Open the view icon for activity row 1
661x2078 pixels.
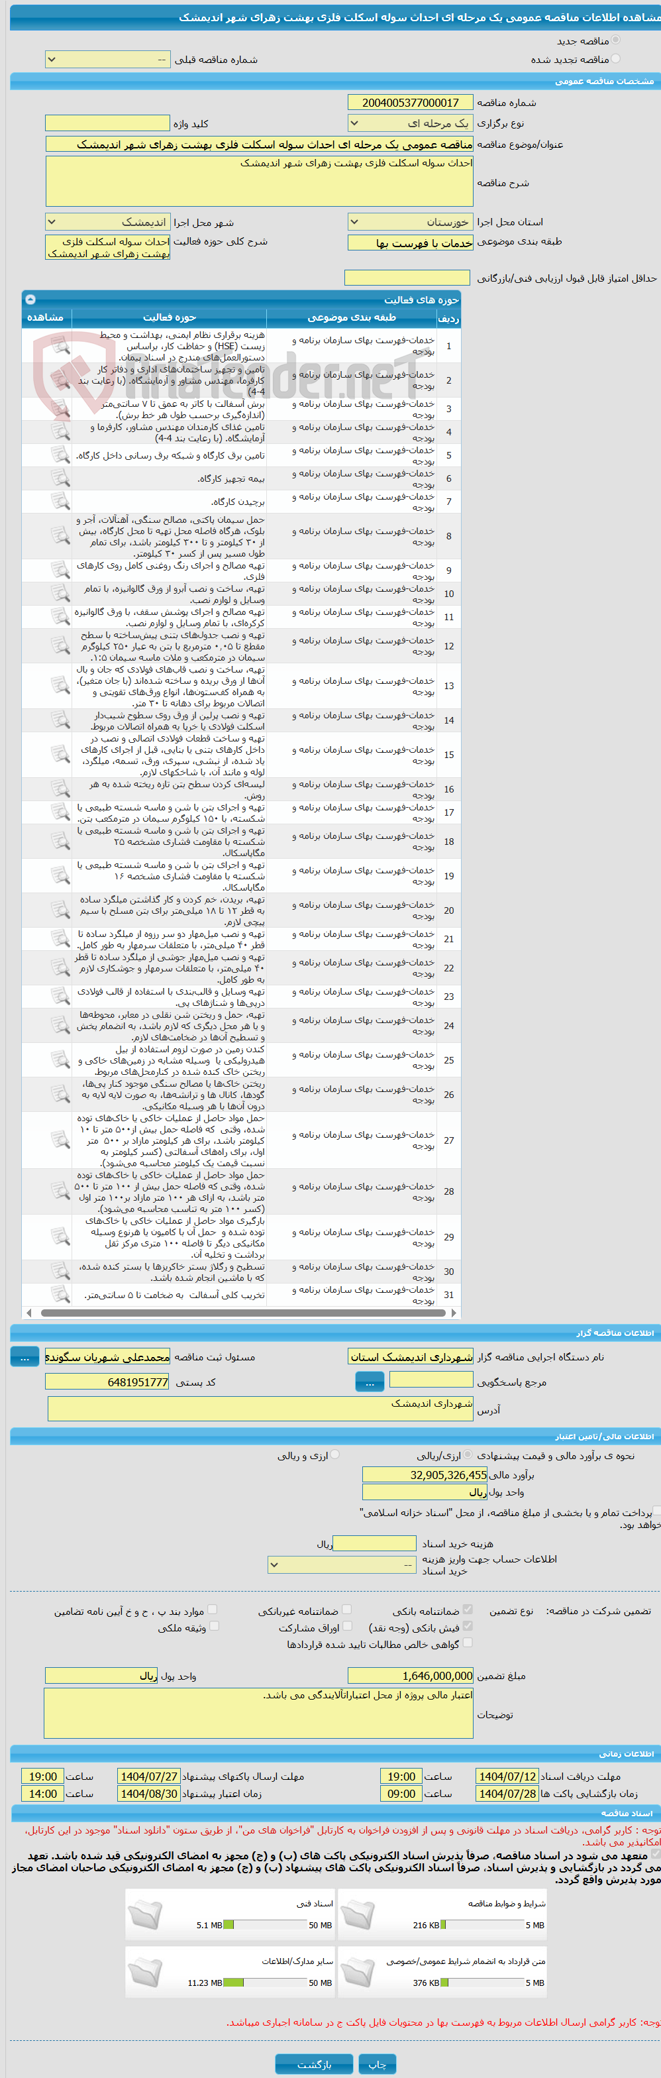pos(60,345)
